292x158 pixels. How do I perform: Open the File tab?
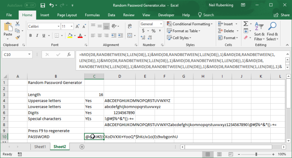[9, 15]
